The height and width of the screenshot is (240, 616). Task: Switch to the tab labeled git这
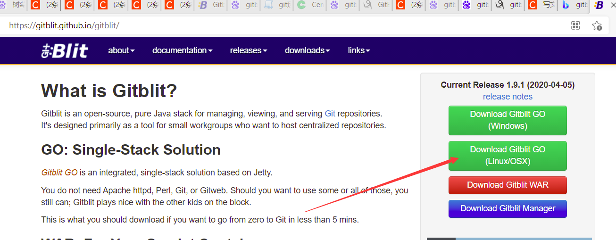277,5
